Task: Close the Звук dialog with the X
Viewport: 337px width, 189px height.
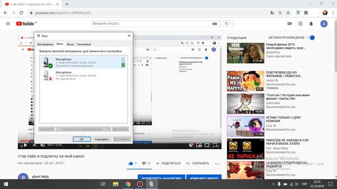Action: click(129, 36)
